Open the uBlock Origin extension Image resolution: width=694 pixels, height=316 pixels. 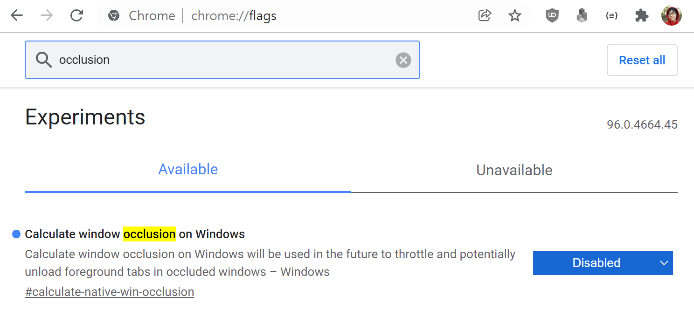(552, 16)
